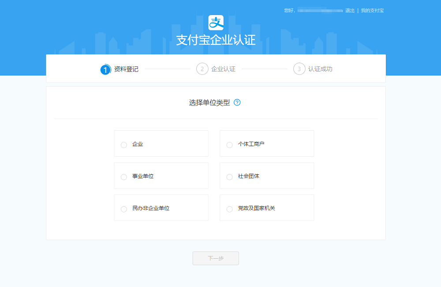The image size is (441, 287).
Task: Log out via the 退出 link
Action: tap(350, 11)
